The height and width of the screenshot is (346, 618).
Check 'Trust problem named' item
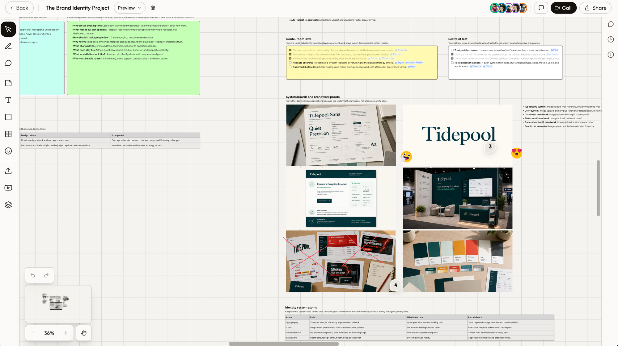(x=452, y=50)
